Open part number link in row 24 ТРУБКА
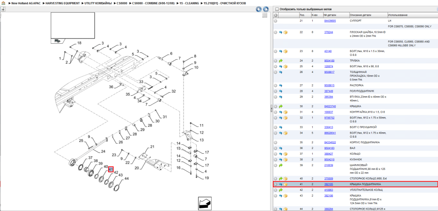 pyautogui.click(x=329, y=60)
